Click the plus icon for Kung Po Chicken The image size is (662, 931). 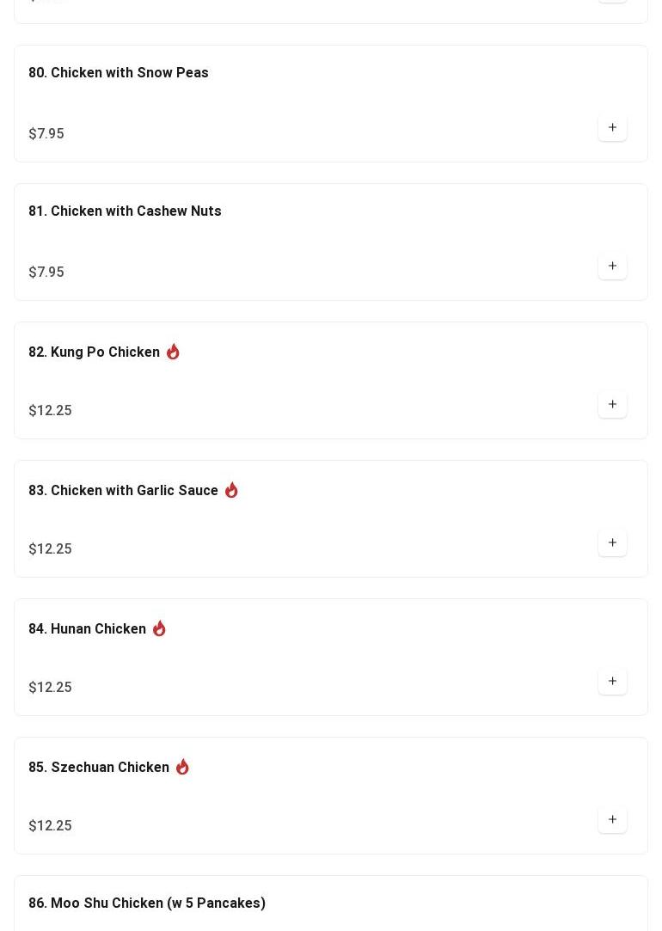pos(612,404)
